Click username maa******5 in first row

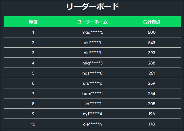[x=92, y=32]
